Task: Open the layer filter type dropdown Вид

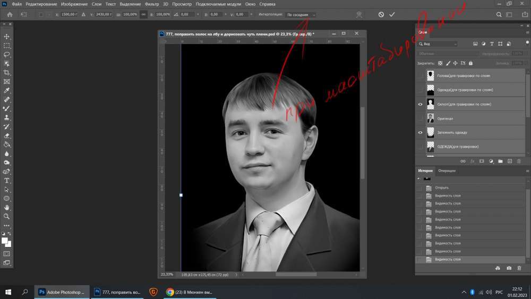Action: tap(438, 44)
